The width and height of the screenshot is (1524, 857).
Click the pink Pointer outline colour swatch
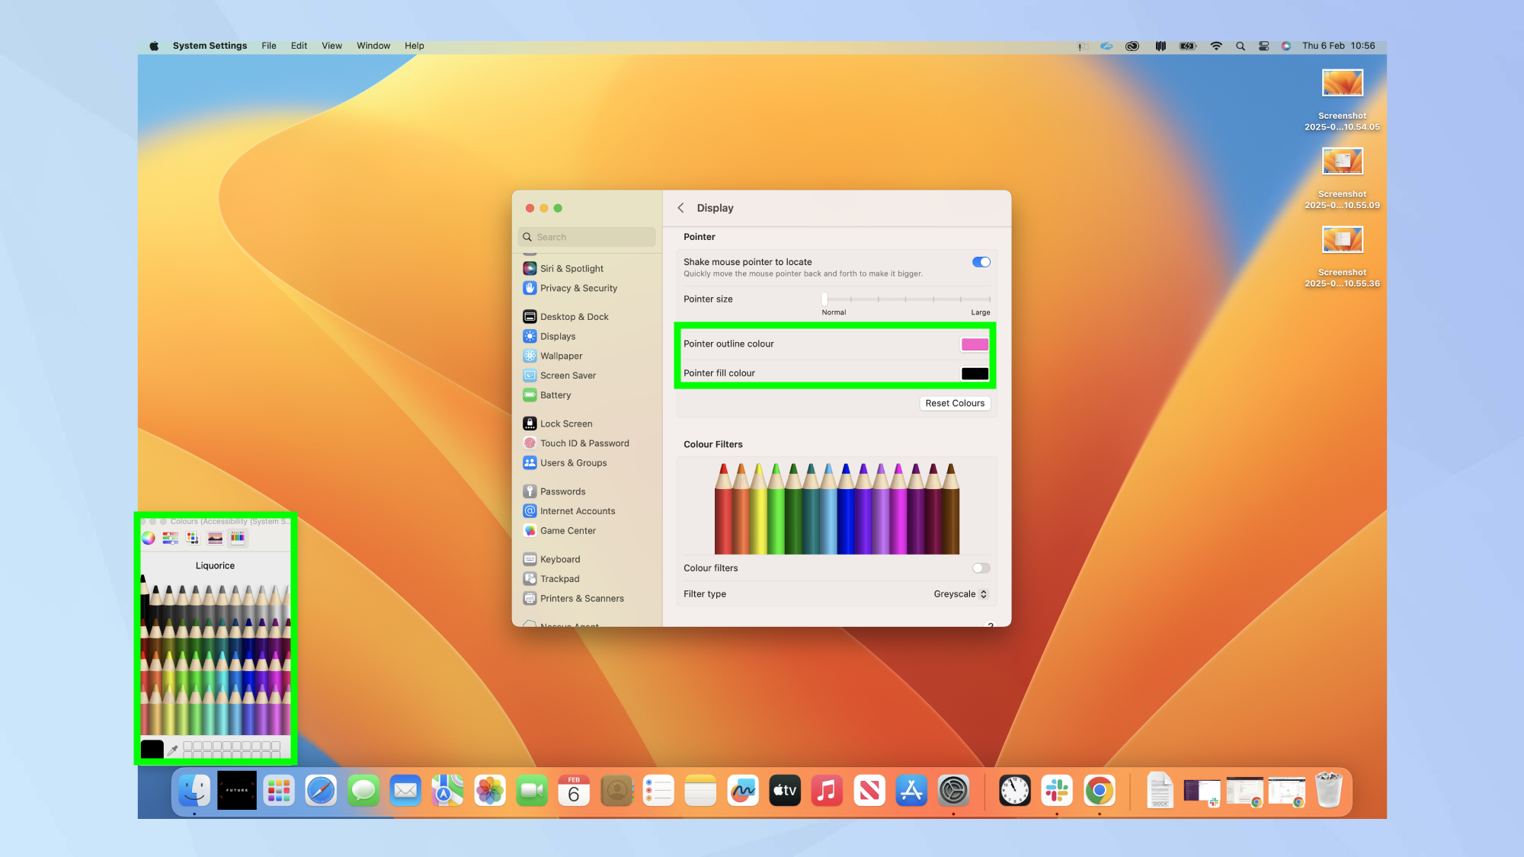click(x=975, y=344)
